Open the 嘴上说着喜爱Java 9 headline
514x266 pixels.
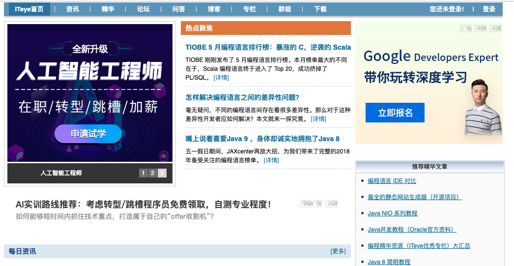coord(262,139)
